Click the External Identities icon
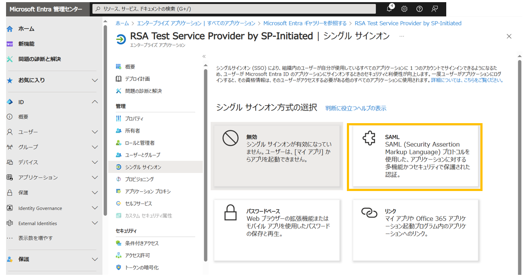524x277 pixels. click(x=10, y=223)
